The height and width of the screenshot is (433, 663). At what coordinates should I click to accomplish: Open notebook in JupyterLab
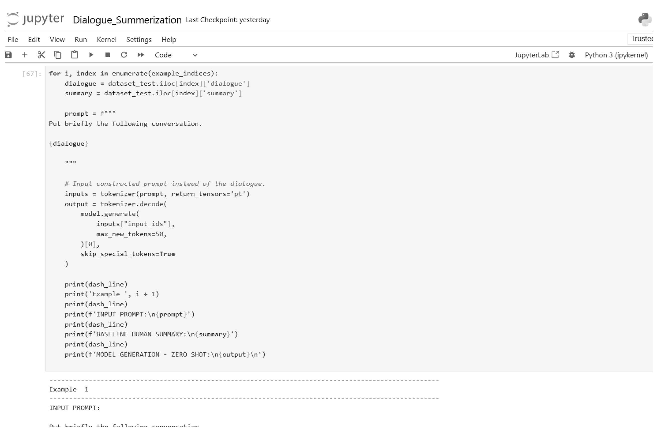tap(537, 55)
